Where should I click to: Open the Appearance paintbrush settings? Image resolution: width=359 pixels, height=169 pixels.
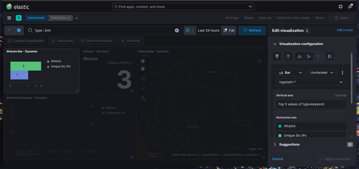pos(277,56)
